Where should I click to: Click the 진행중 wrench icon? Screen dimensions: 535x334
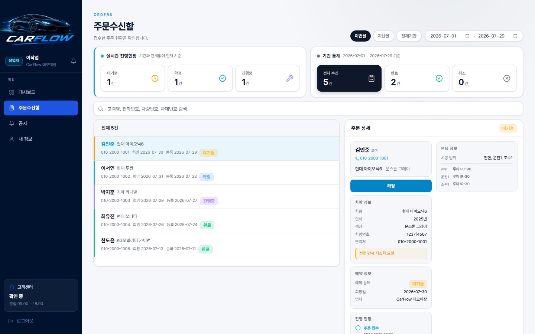click(290, 78)
